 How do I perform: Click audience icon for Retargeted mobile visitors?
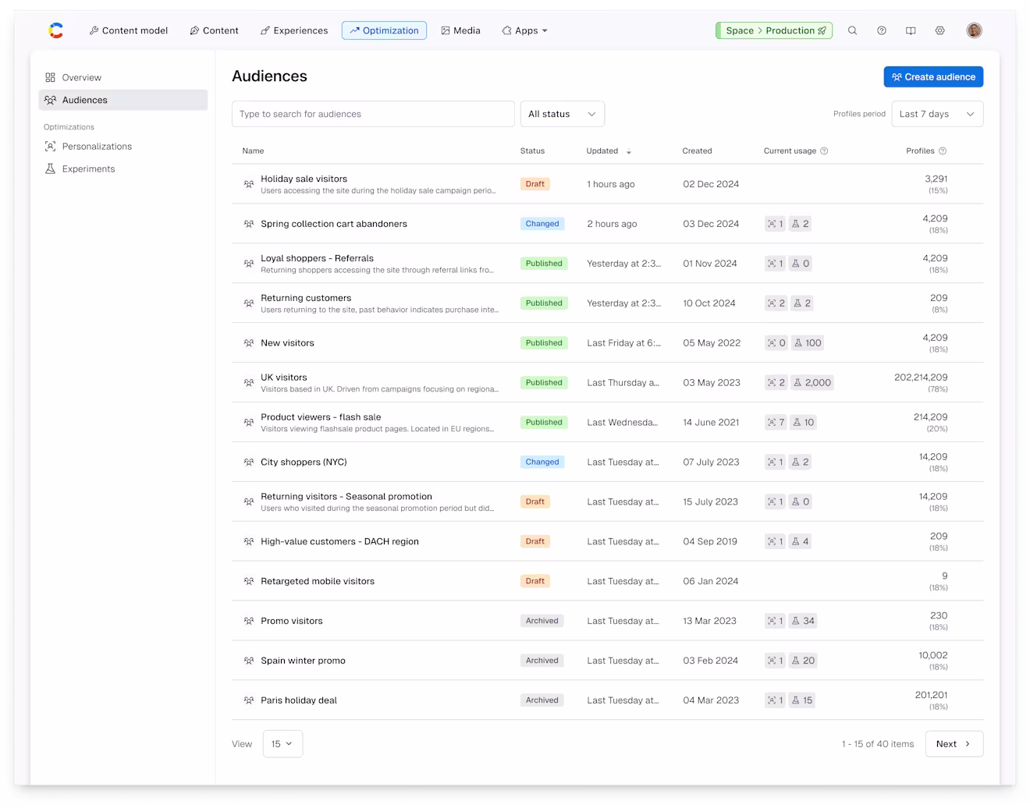coord(249,582)
